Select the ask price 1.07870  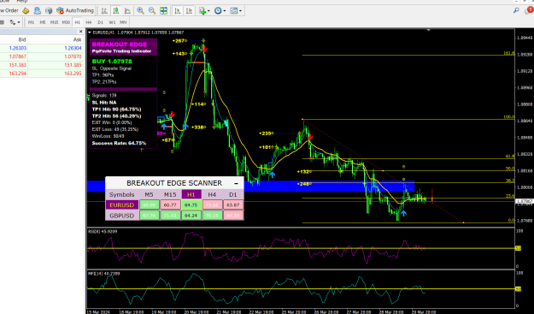coord(73,56)
